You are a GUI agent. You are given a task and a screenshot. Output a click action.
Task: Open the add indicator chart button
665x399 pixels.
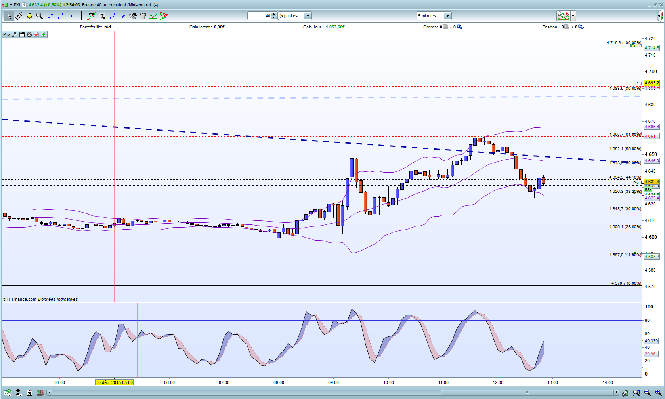coord(564,16)
